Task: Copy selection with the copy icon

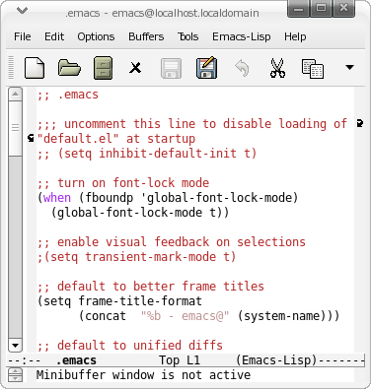Action: click(313, 69)
